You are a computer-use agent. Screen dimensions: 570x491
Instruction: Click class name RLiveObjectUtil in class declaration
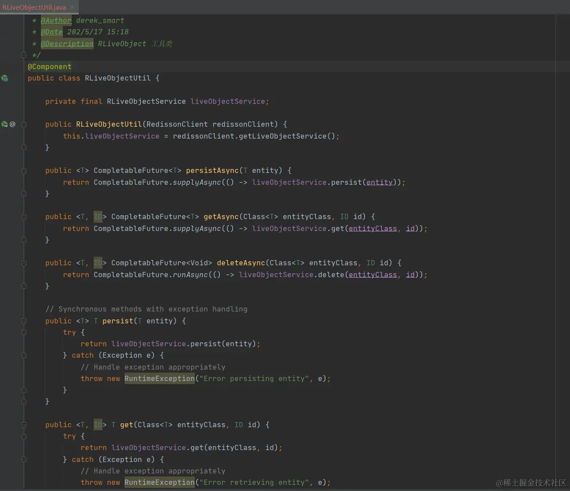tap(117, 78)
